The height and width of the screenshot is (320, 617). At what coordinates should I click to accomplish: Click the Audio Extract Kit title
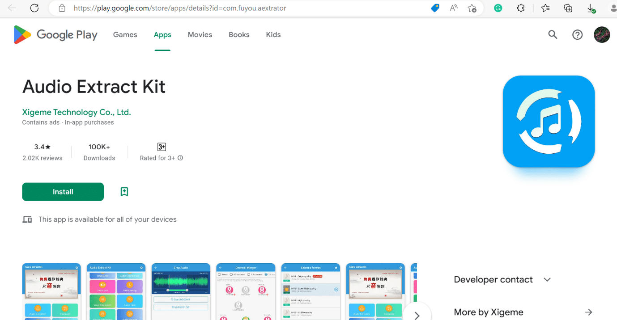[94, 86]
